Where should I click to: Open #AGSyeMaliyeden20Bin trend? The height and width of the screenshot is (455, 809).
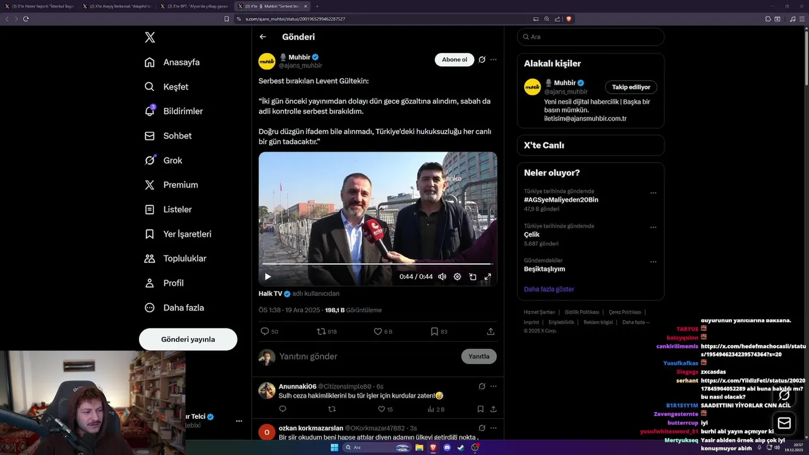561,200
